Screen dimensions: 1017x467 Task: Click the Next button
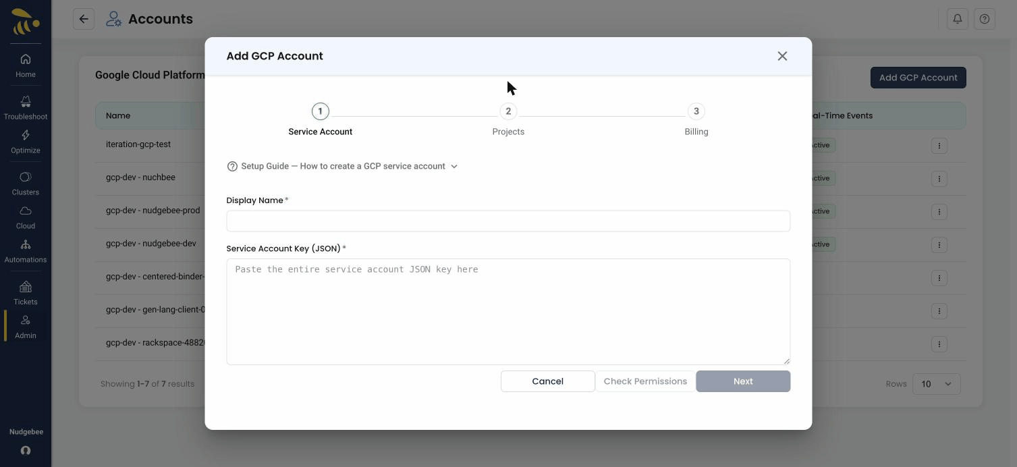point(743,381)
